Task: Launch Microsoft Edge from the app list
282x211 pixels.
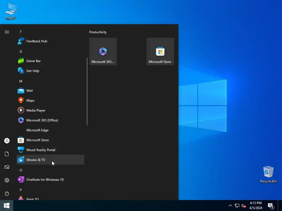Action: click(x=50, y=130)
